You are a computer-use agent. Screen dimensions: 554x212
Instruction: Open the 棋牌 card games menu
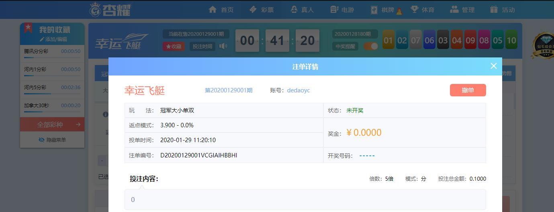tap(386, 10)
